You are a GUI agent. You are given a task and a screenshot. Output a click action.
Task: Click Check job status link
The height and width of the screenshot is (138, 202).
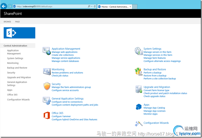pos(60,76)
